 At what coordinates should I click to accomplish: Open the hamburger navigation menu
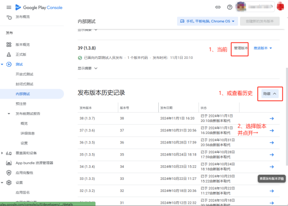(9, 7)
